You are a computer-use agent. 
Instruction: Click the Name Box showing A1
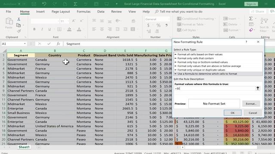tap(14, 44)
